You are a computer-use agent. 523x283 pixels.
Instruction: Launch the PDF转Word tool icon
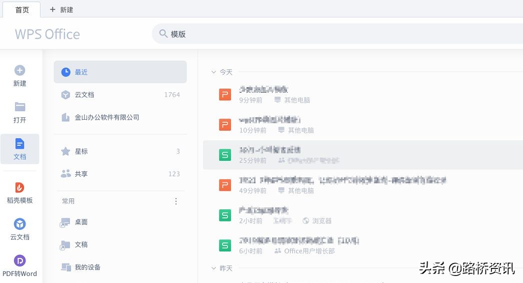coord(19,260)
